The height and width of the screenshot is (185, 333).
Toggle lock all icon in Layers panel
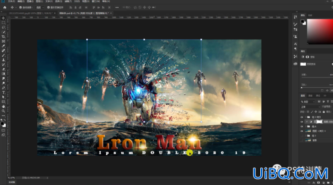[x=324, y=112]
